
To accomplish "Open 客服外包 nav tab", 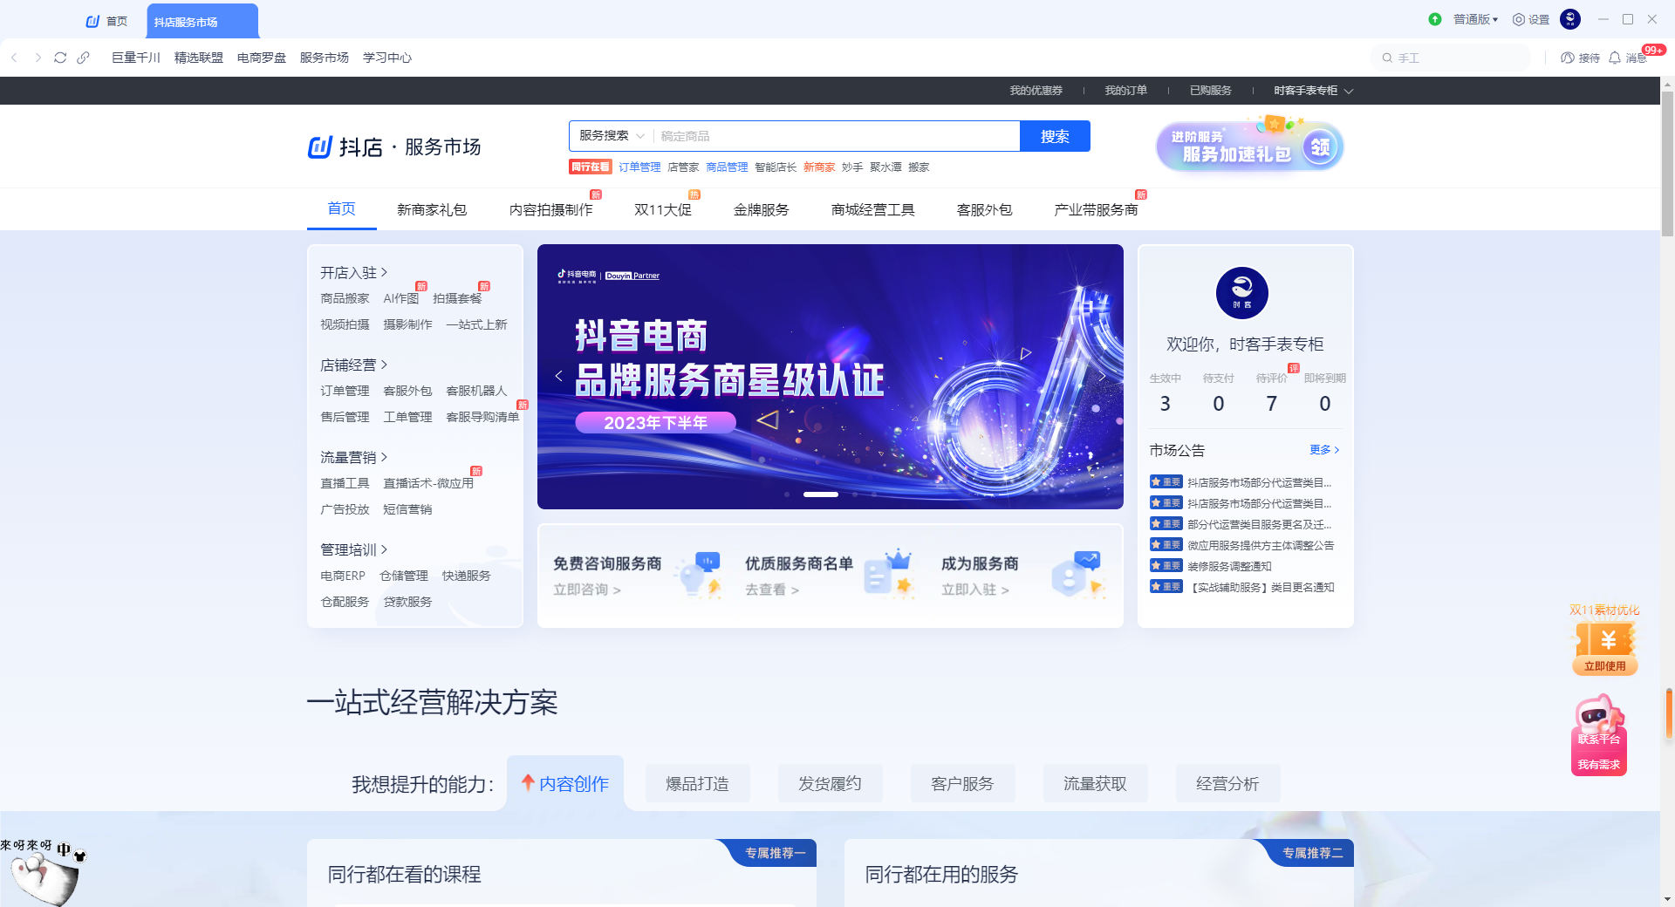I will coord(984,210).
